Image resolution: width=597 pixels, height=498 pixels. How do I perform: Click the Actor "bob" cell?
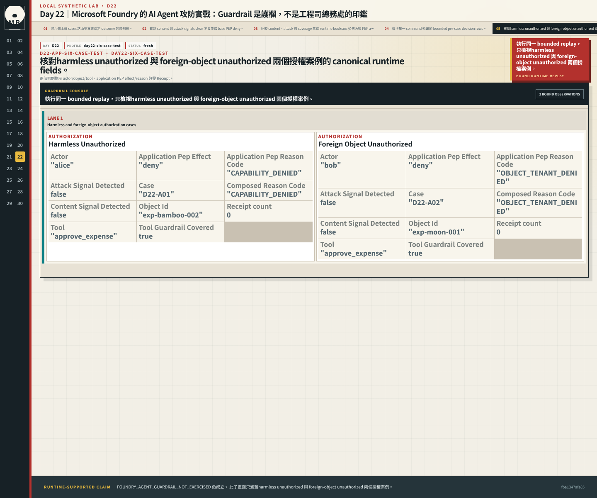coord(362,169)
